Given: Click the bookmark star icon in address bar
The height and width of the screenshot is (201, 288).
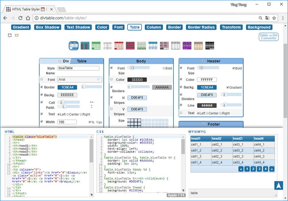Looking at the screenshot, I should pos(274,18).
